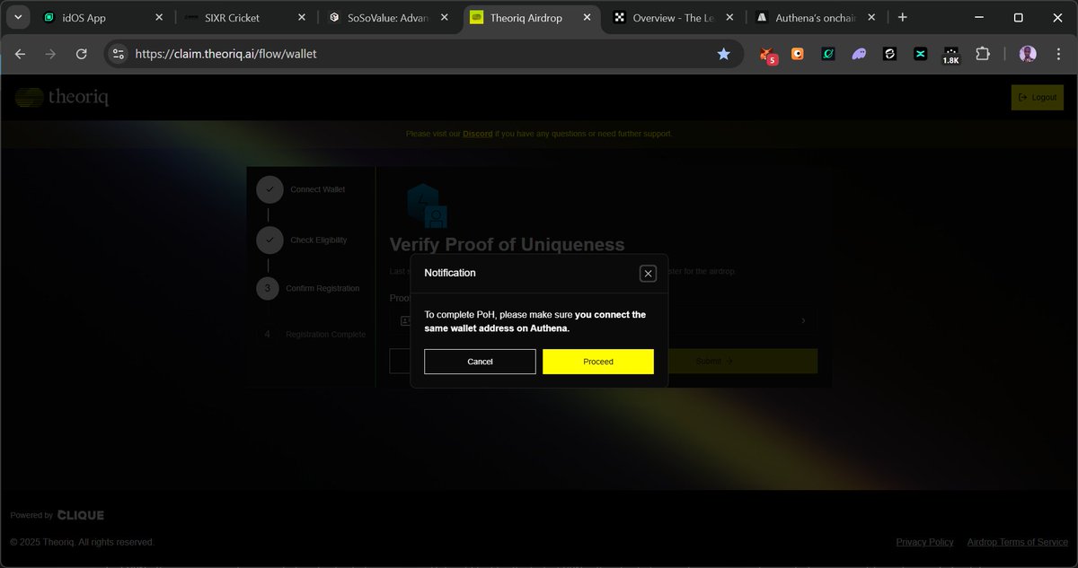1078x568 pixels.
Task: Click the theoriq logo
Action: [x=61, y=97]
